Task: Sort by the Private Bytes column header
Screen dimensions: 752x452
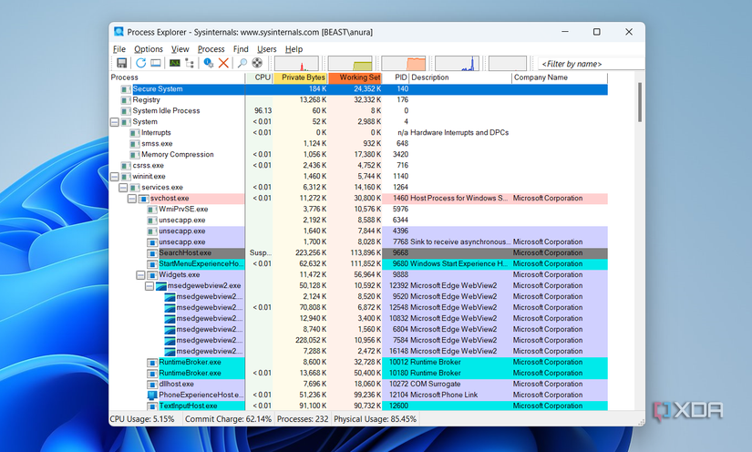Action: [302, 77]
